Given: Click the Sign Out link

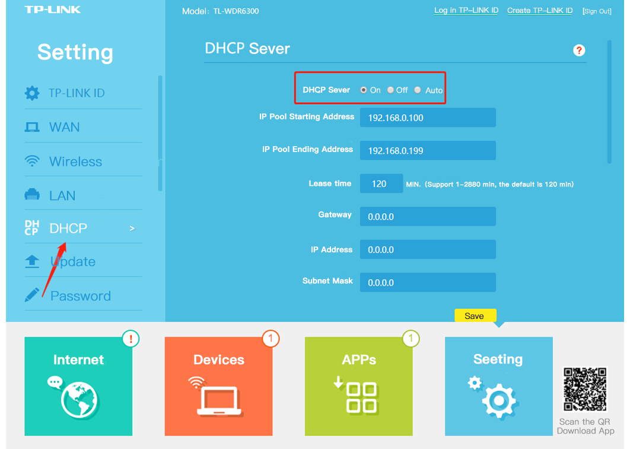Looking at the screenshot, I should [597, 11].
